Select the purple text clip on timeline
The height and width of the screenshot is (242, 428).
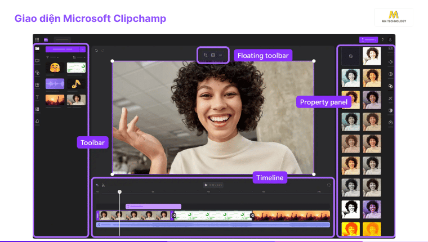coord(153,207)
